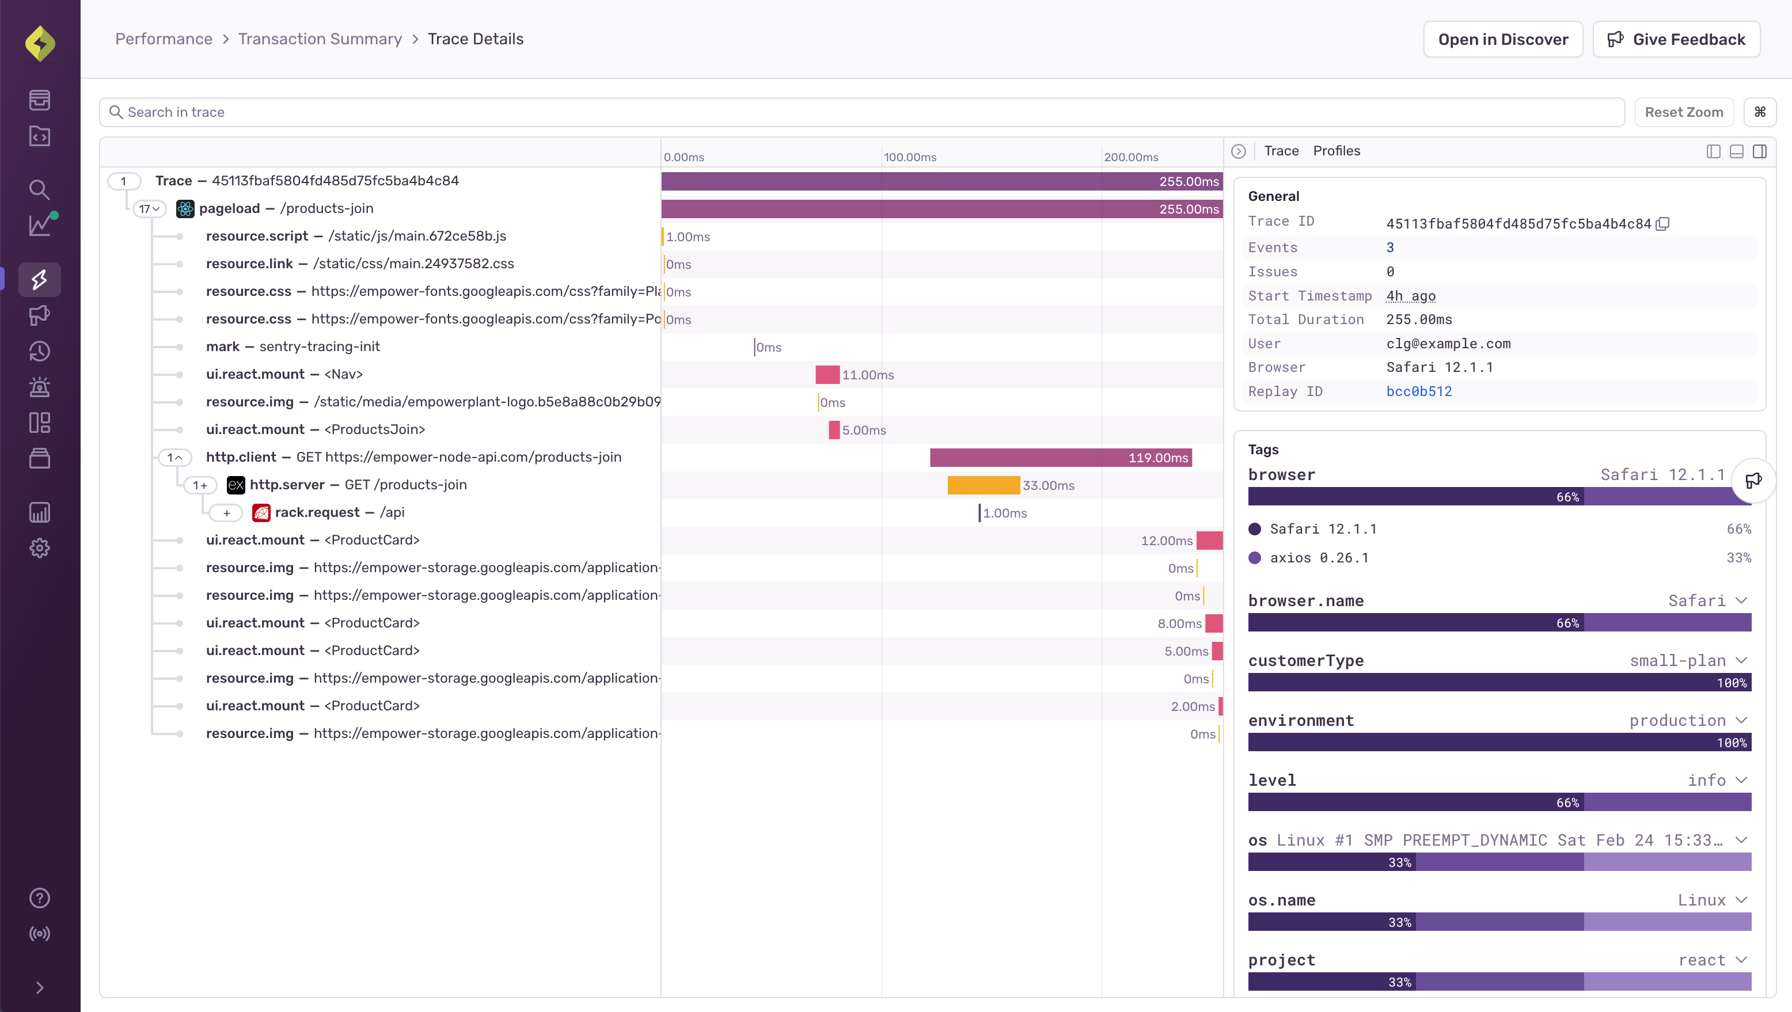The image size is (1792, 1012).
Task: Switch to the Profiles tab
Action: [1337, 151]
